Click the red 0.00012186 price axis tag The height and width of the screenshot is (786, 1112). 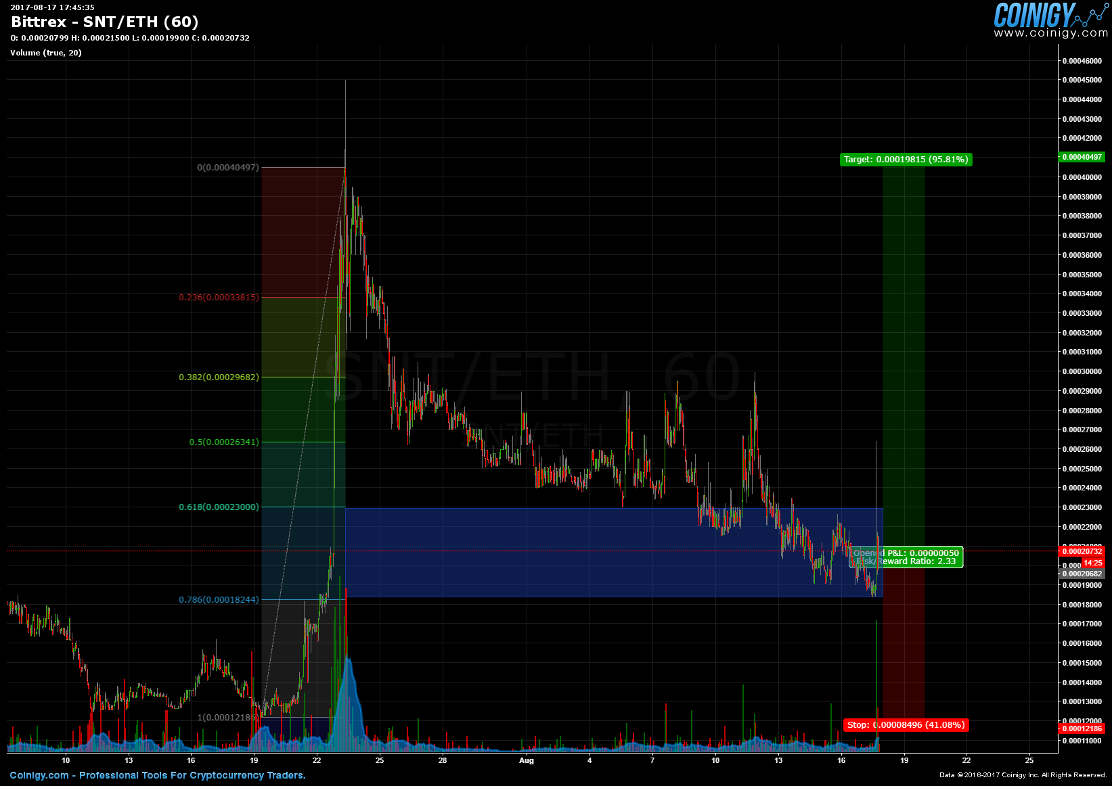coord(1082,729)
